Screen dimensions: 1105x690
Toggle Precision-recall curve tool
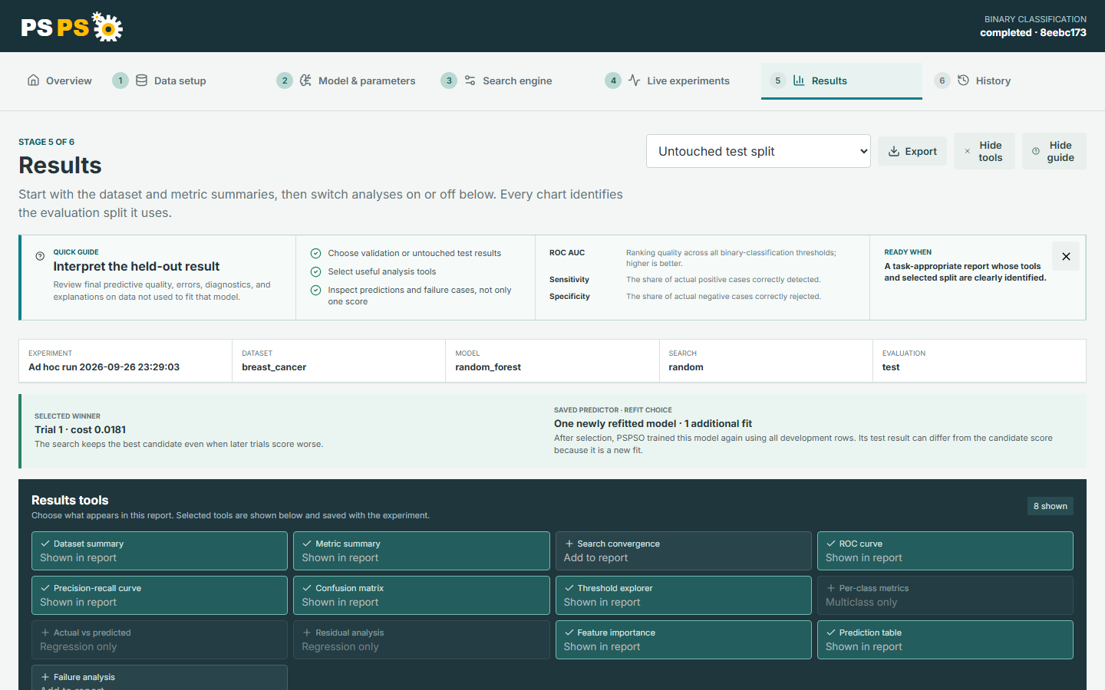pos(160,595)
